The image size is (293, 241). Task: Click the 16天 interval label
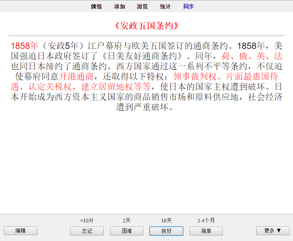pyautogui.click(x=166, y=220)
